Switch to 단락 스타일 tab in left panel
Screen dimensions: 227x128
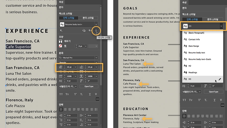[x=69, y=18]
